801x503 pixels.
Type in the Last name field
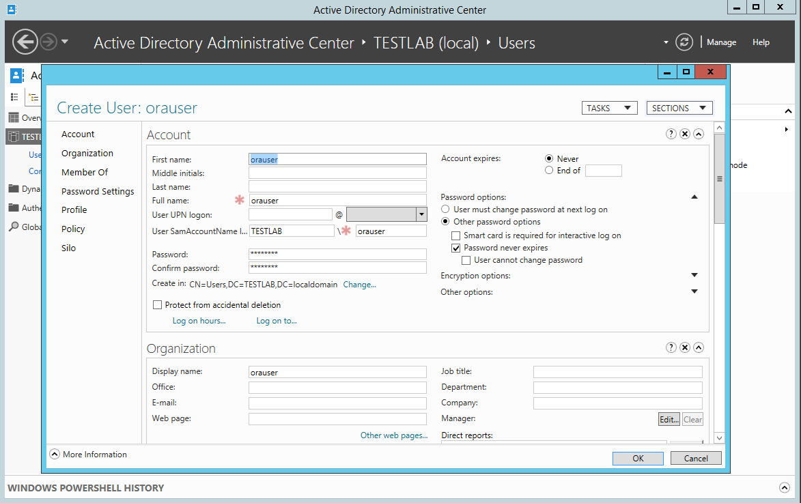point(337,186)
